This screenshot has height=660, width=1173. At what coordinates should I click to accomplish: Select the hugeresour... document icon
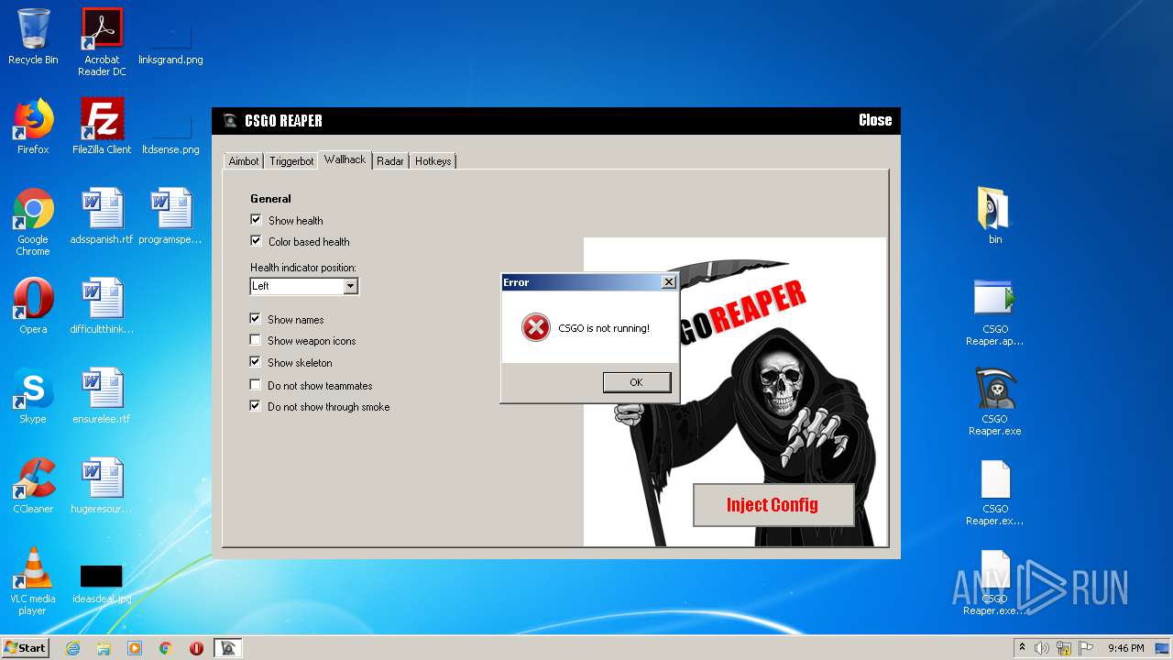click(102, 486)
